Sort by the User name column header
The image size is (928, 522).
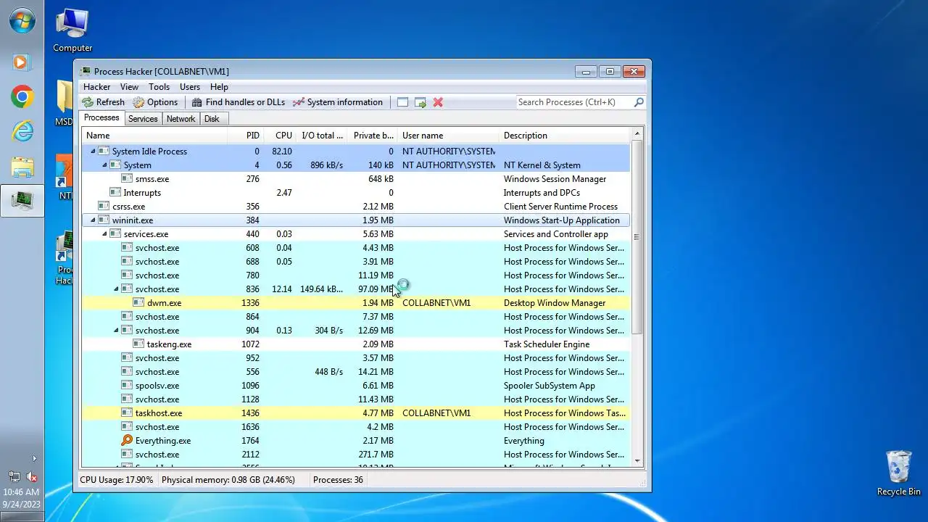pyautogui.click(x=448, y=136)
